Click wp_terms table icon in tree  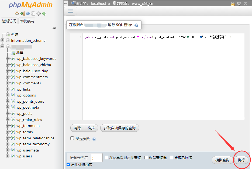click(x=13, y=132)
